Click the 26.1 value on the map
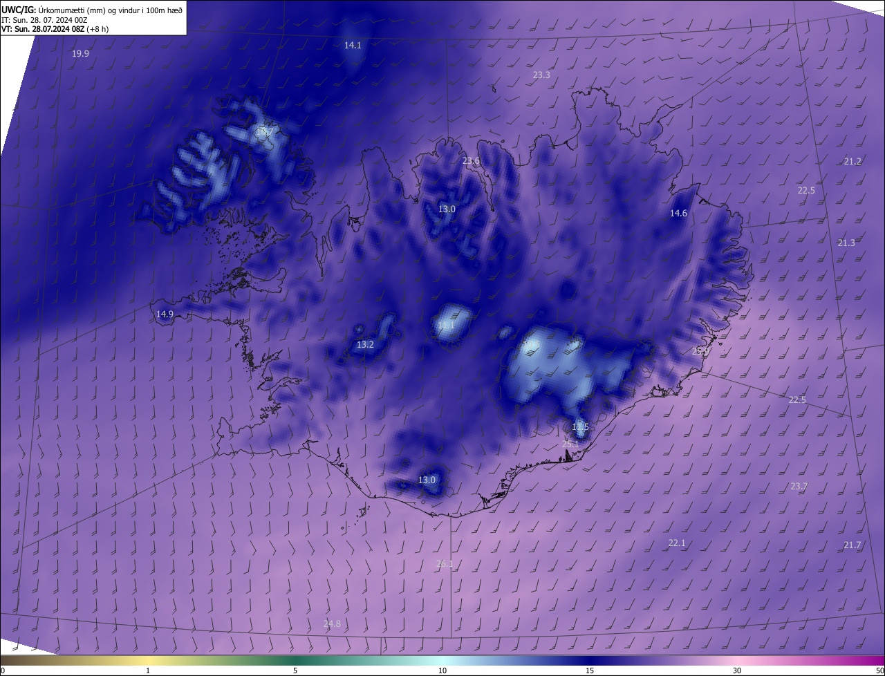The height and width of the screenshot is (676, 885). [445, 563]
